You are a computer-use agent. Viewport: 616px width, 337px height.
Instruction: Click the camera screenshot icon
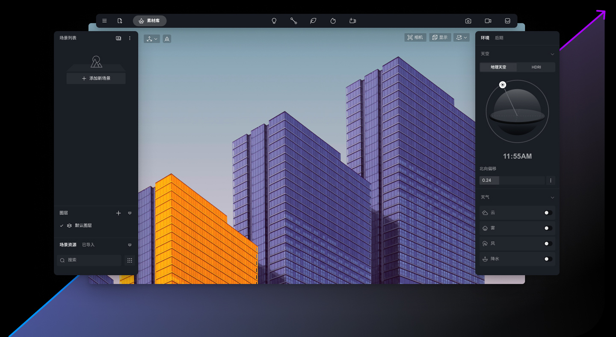[x=468, y=21]
